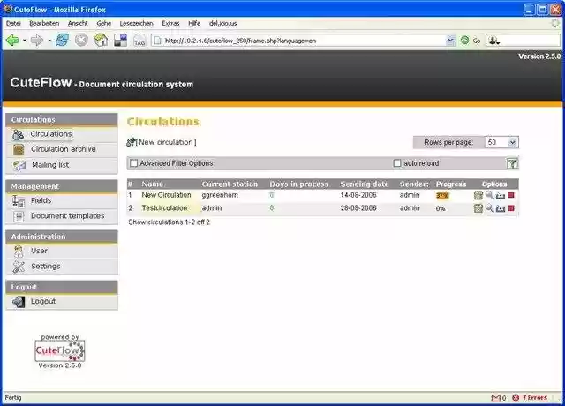Click the Logout door icon
Image resolution: width=565 pixels, height=406 pixels.
(x=19, y=302)
